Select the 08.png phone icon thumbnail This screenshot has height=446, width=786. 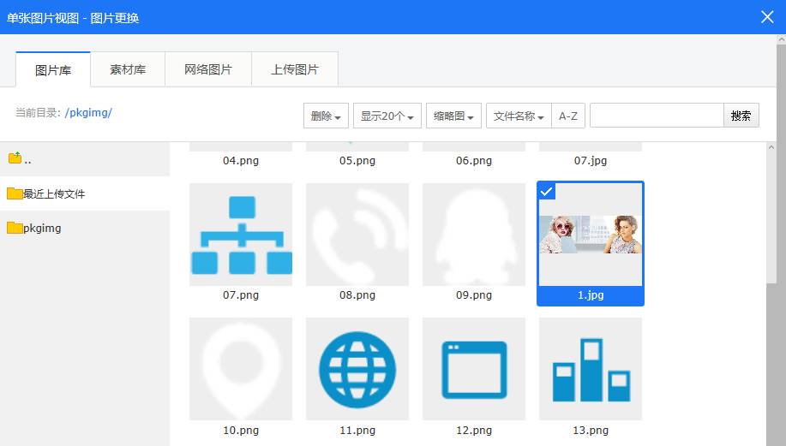pyautogui.click(x=357, y=235)
